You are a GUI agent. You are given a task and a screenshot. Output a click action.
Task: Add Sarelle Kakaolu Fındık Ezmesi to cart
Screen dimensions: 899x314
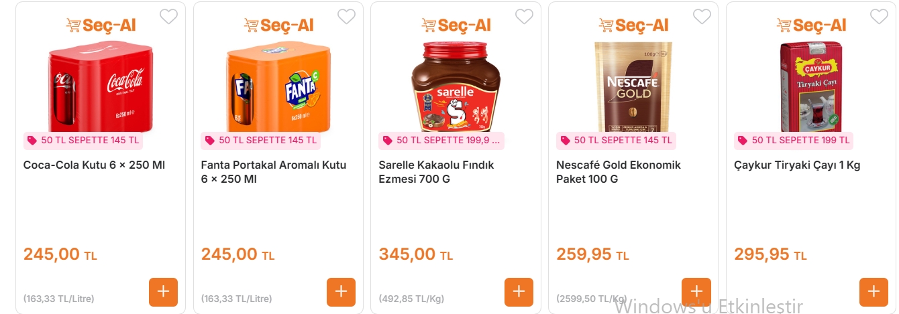point(519,292)
